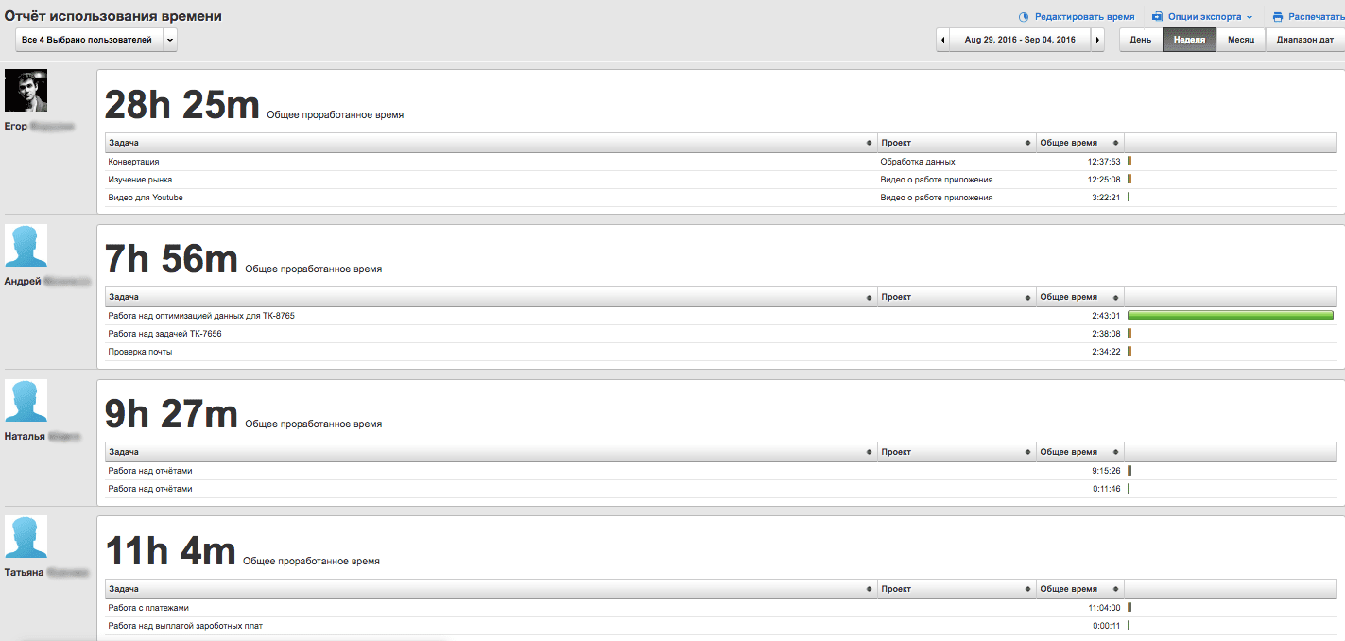The height and width of the screenshot is (641, 1345).
Task: Click Татьяна's blue avatar icon
Action: (x=26, y=537)
